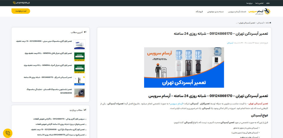Open Samsung Golestan washing machine thumbnail
This screenshot has width=283, height=138.
(80, 93)
